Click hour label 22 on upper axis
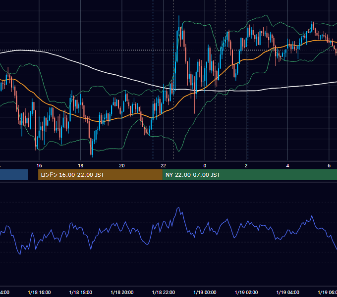Screen dimensions: 337x297 (x=164, y=165)
